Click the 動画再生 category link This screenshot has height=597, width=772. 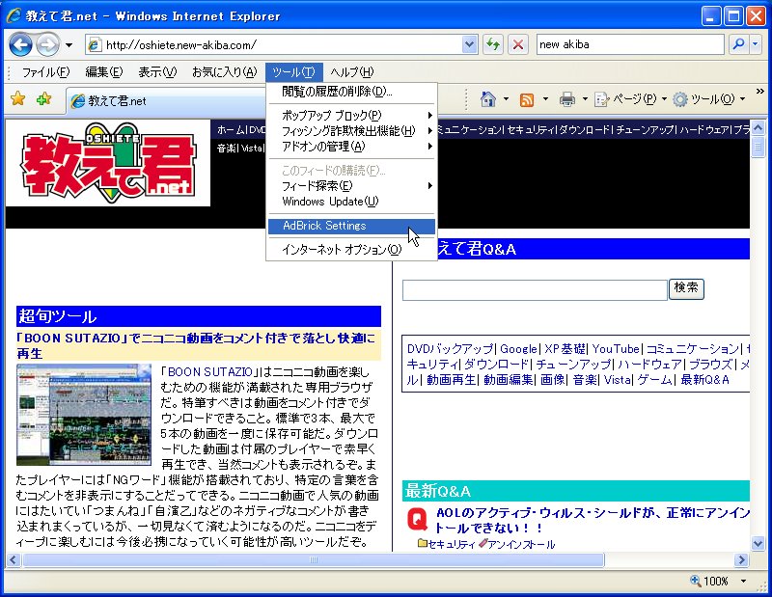tap(451, 380)
